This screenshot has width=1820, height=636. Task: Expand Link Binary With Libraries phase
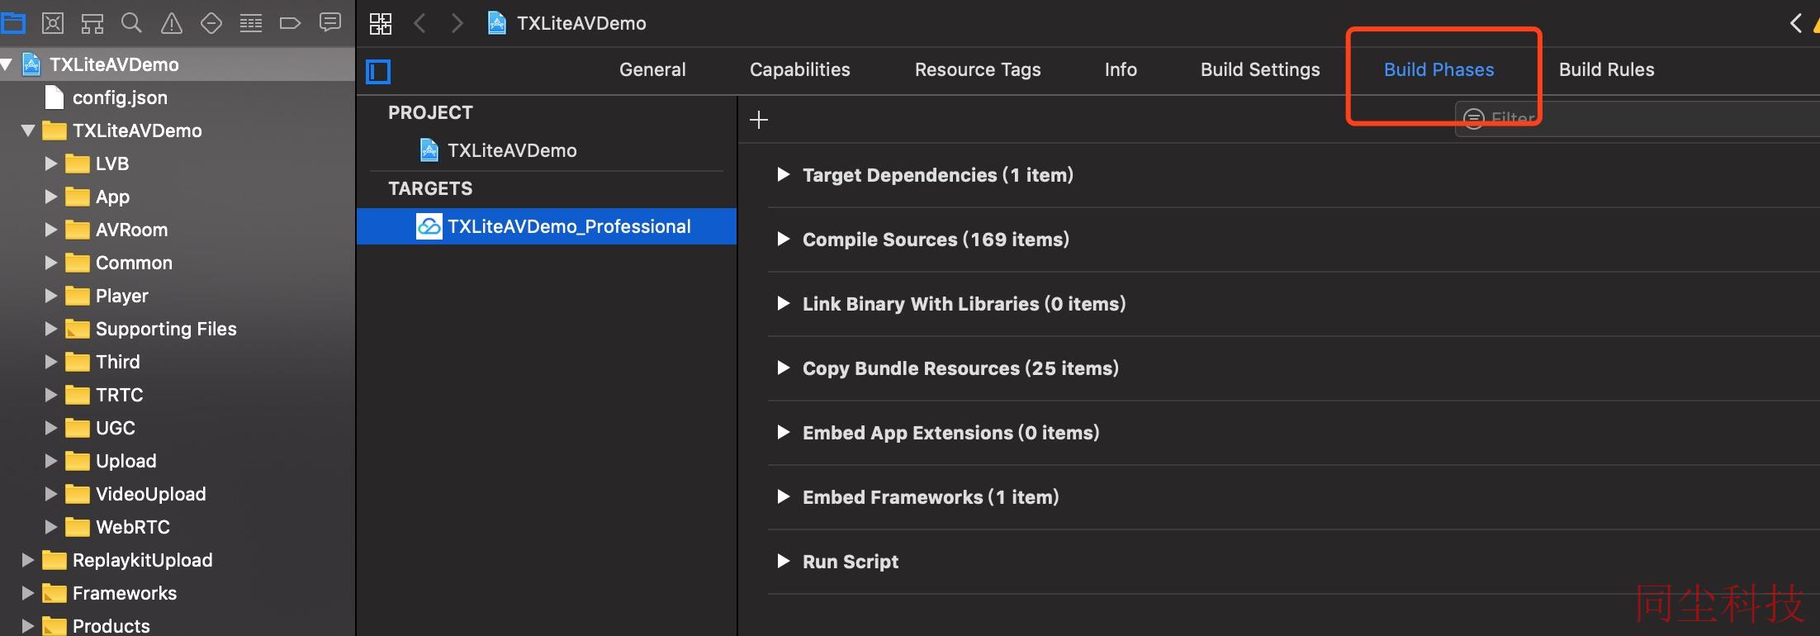coord(783,303)
